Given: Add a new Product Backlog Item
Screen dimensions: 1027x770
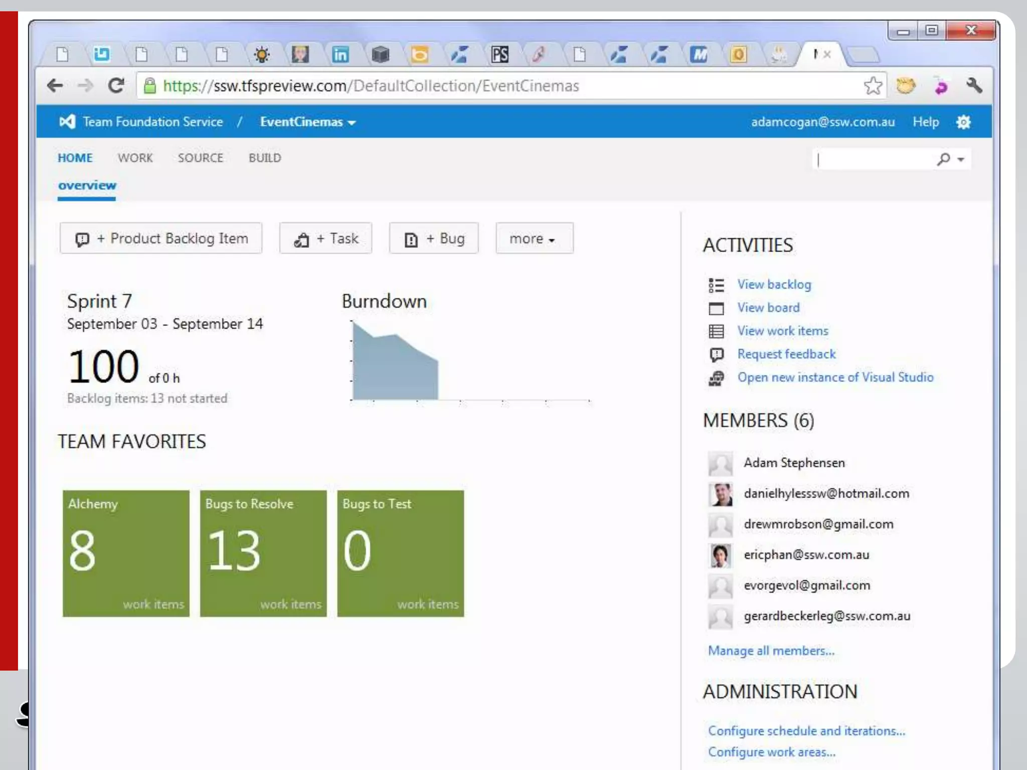Looking at the screenshot, I should (161, 239).
